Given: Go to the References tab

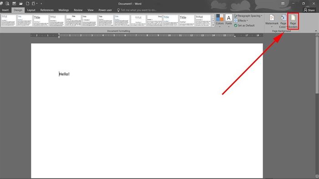Looking at the screenshot, I should tap(47, 10).
